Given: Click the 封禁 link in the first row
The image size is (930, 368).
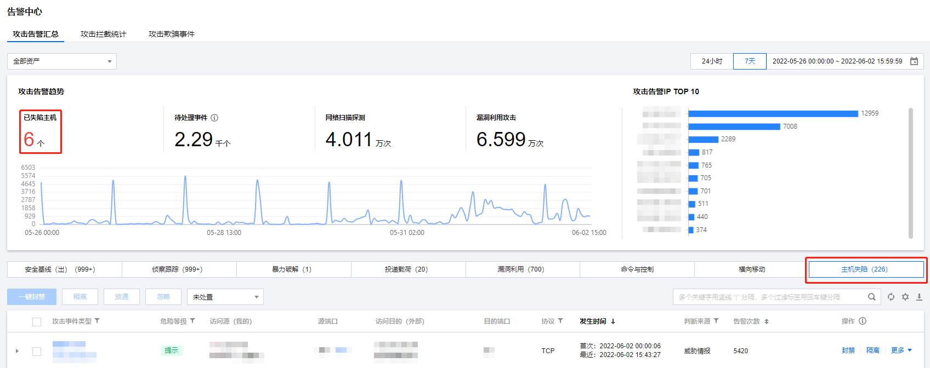Looking at the screenshot, I should 848,350.
